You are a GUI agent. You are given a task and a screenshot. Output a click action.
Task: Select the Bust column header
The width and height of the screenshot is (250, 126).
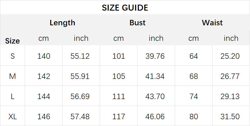137,23
